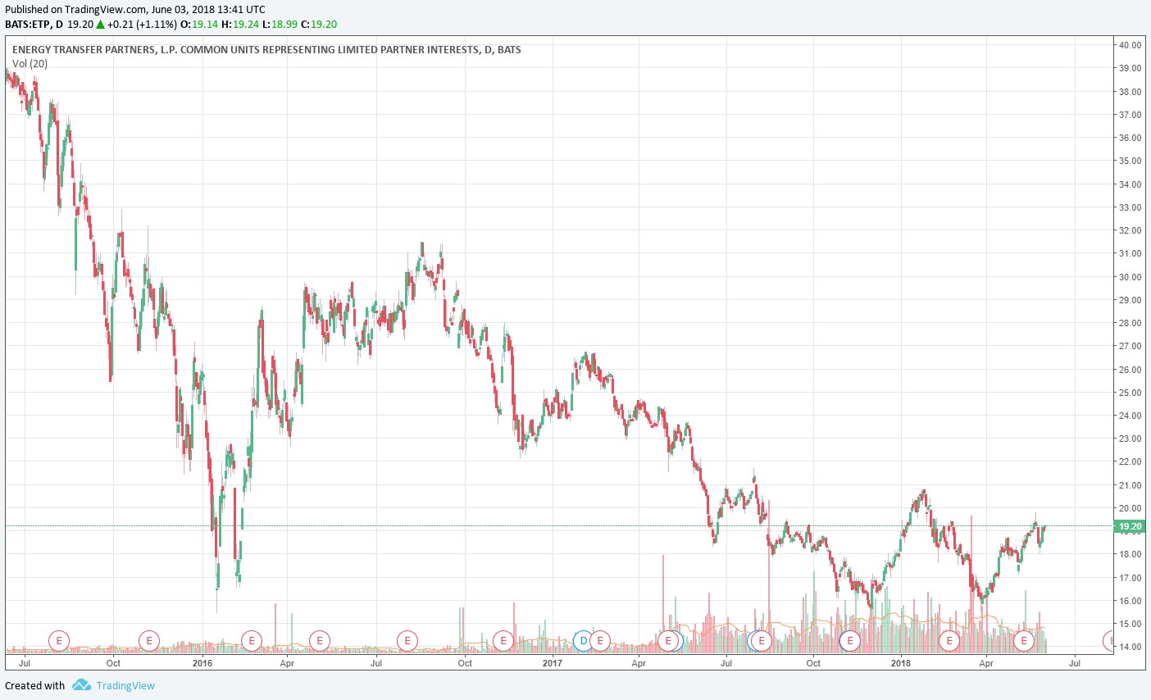Screen dimensions: 1151x700
Task: Select the earnings marker for February 2016
Action: pyautogui.click(x=252, y=641)
